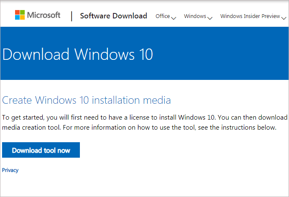Click the Microsoft wordmark text
Viewport: 289px width, 197px height.
click(x=43, y=15)
